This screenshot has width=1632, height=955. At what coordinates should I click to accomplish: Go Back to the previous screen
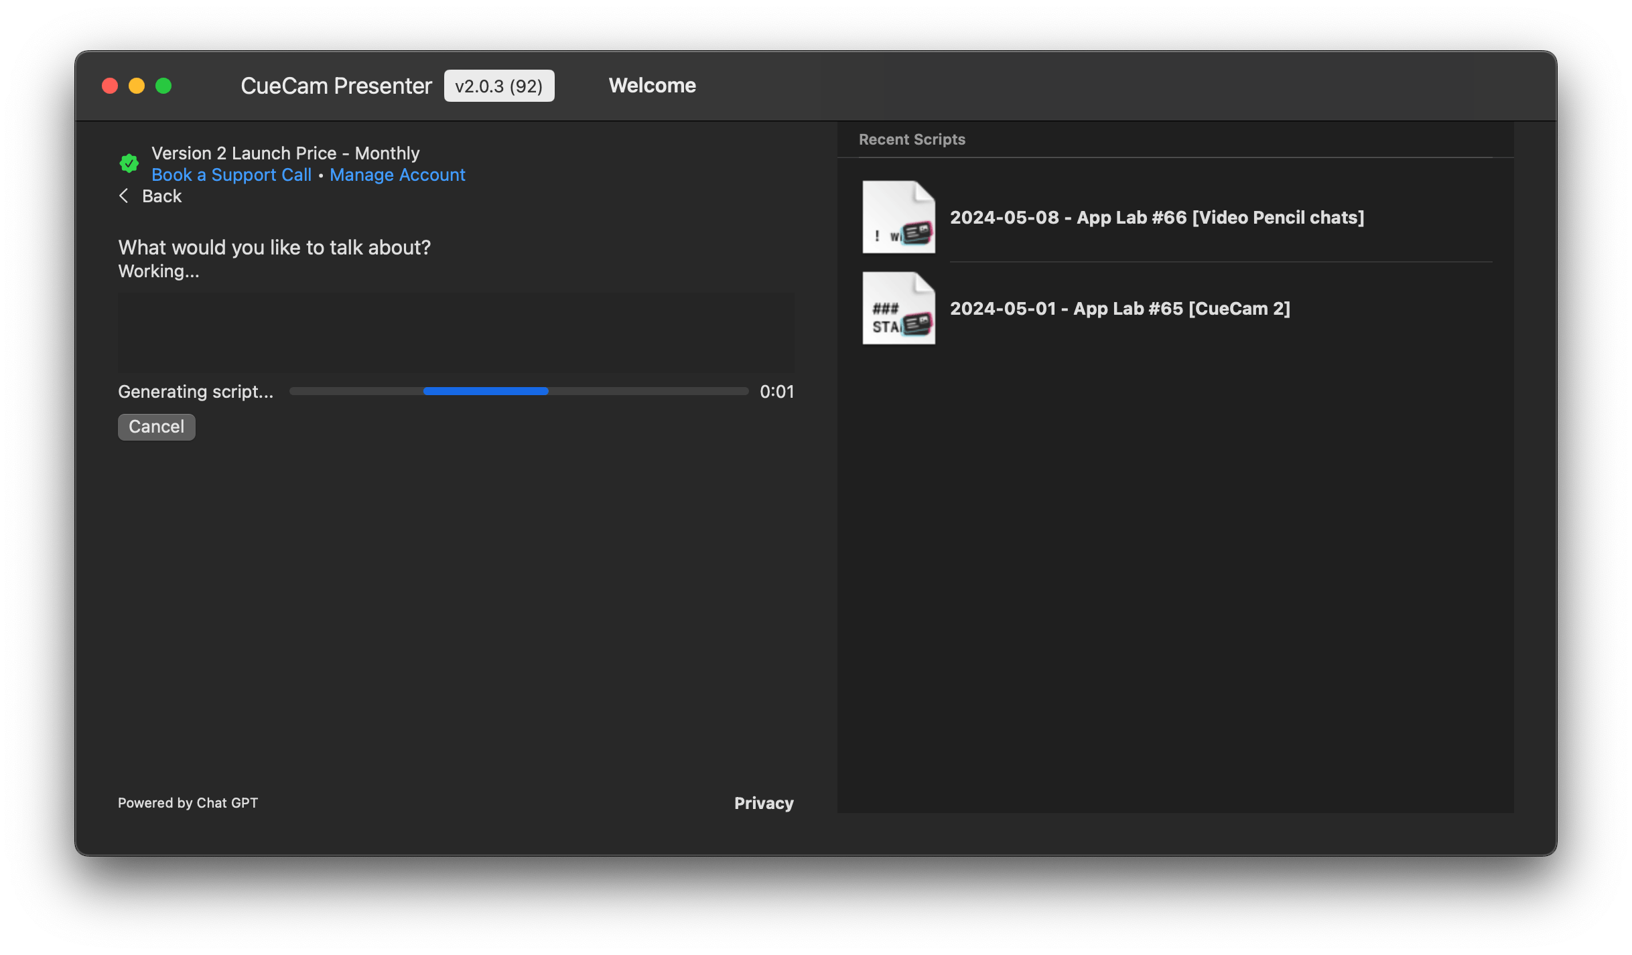pyautogui.click(x=161, y=196)
